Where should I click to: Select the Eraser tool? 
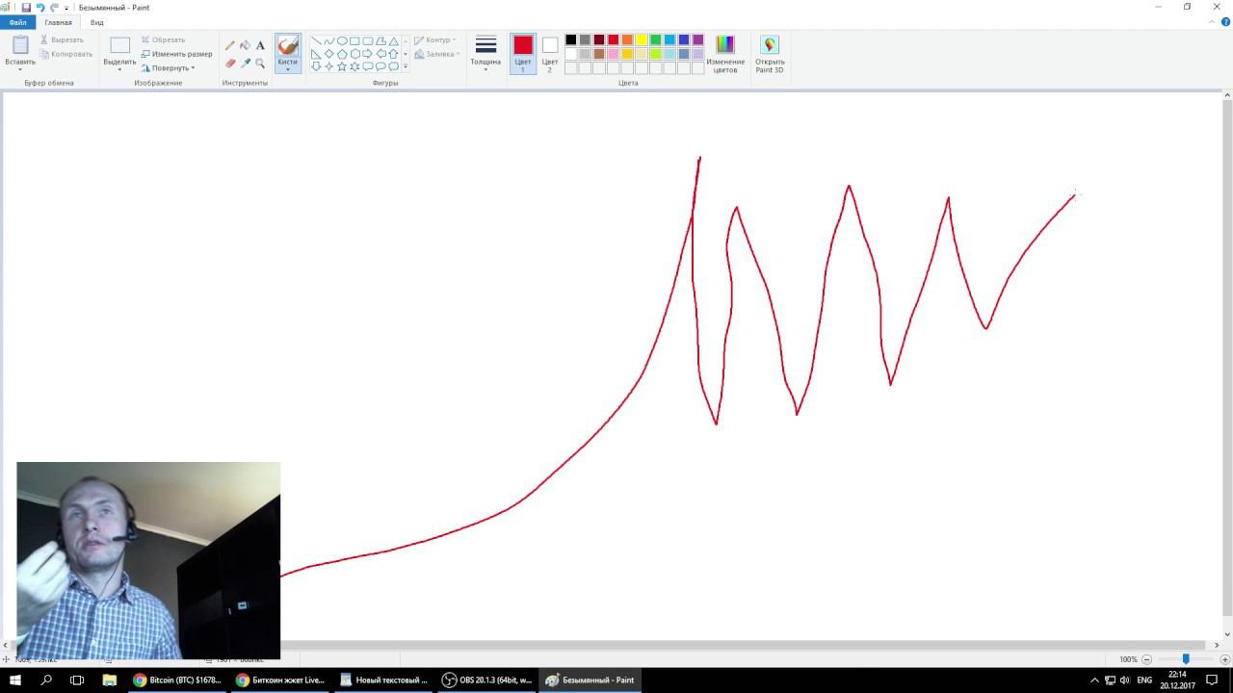coord(230,64)
